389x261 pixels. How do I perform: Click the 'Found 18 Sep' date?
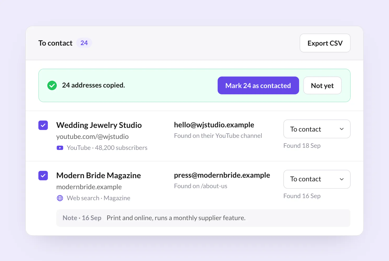tap(302, 146)
